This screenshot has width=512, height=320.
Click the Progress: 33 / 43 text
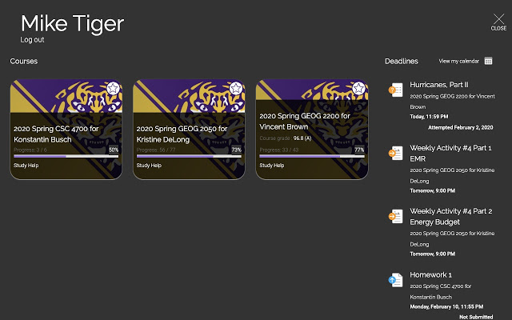pyautogui.click(x=279, y=150)
